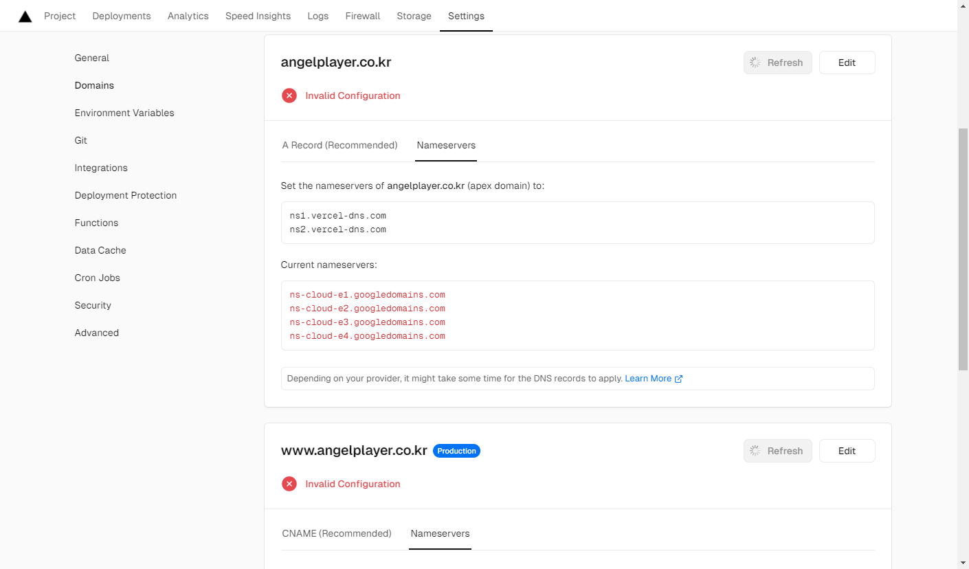Go to the Storage tab
This screenshot has height=569, width=969.
coord(414,16)
